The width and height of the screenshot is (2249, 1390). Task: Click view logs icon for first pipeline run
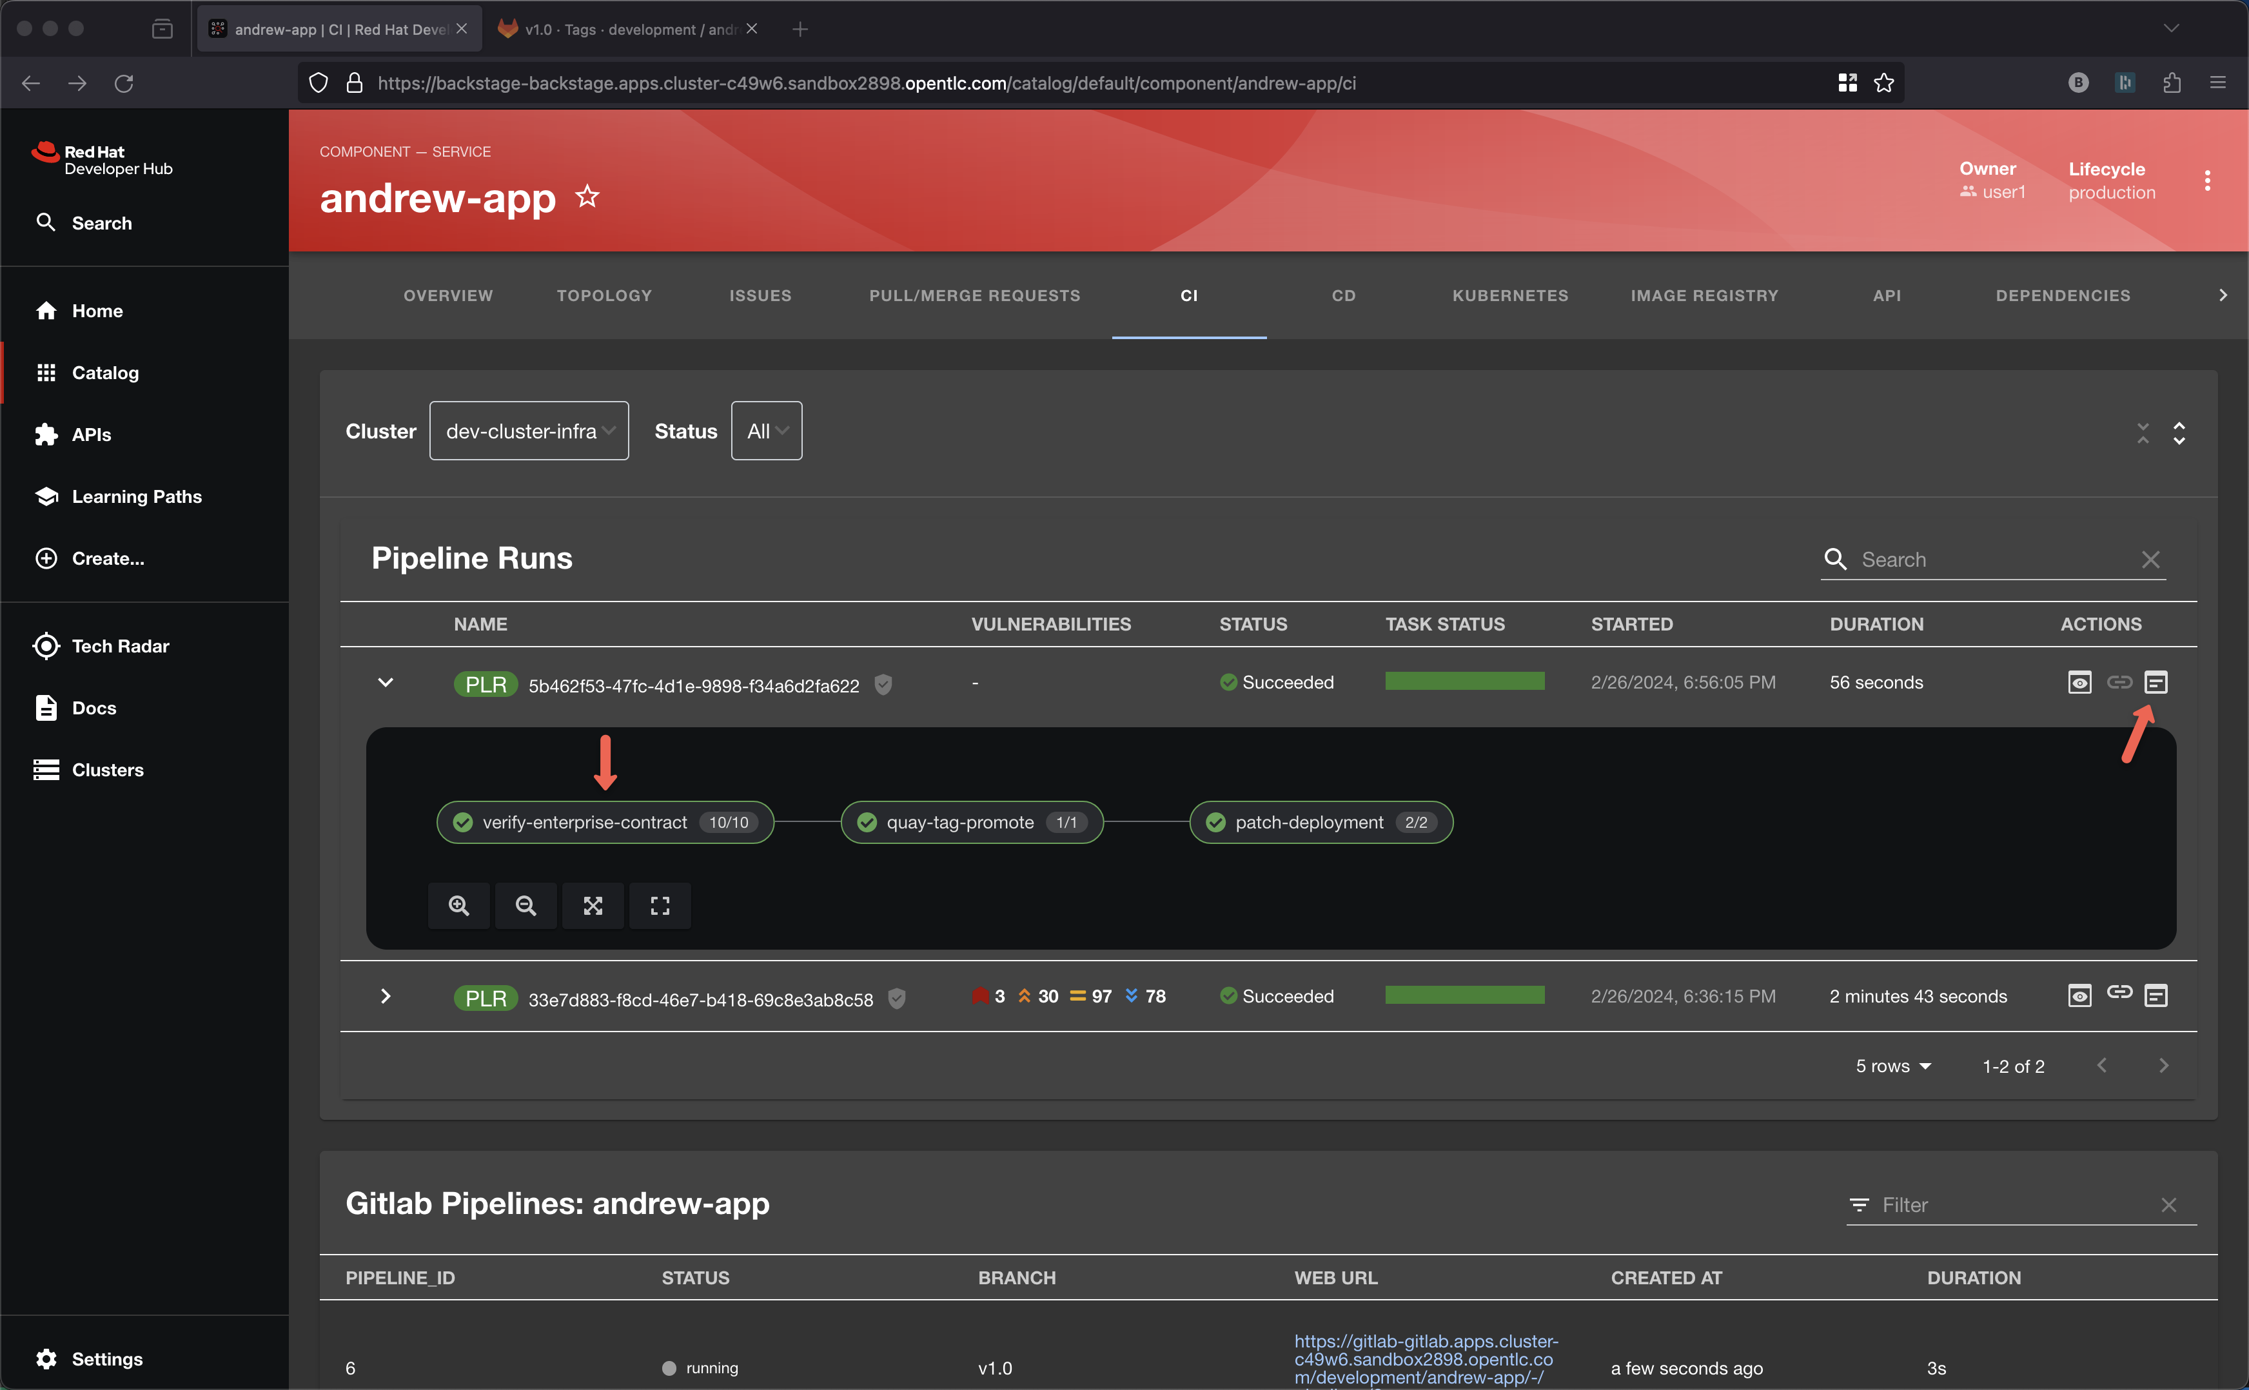pos(2156,682)
